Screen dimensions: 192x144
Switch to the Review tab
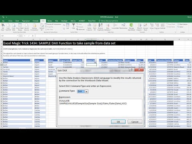50,21
